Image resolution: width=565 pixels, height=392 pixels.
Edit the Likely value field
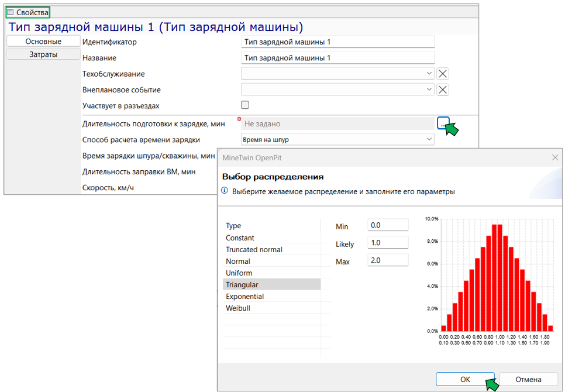pyautogui.click(x=388, y=243)
